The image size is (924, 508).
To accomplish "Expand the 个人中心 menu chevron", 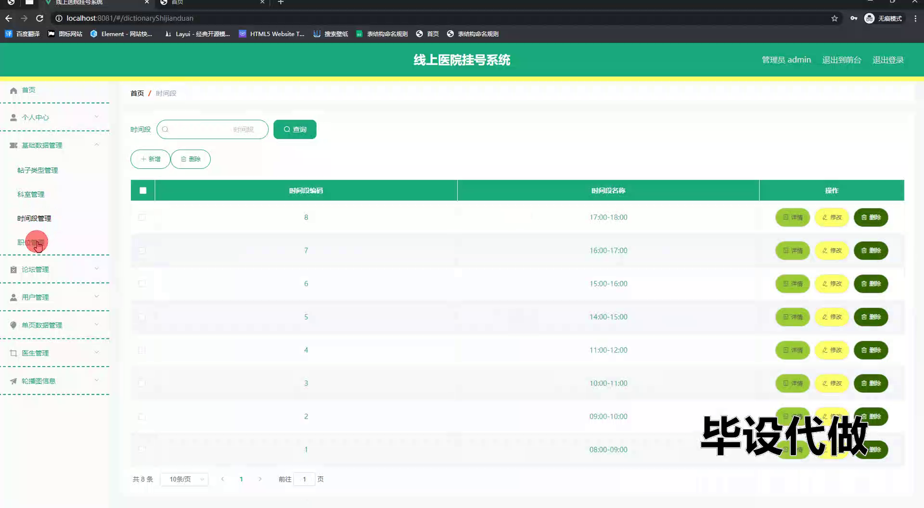I will pos(97,117).
